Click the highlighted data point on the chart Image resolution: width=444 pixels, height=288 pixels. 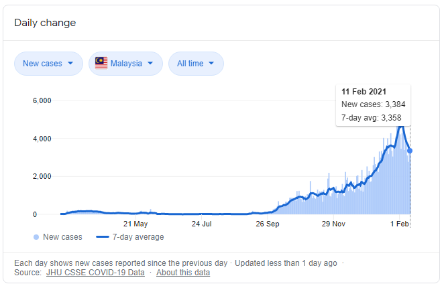410,151
